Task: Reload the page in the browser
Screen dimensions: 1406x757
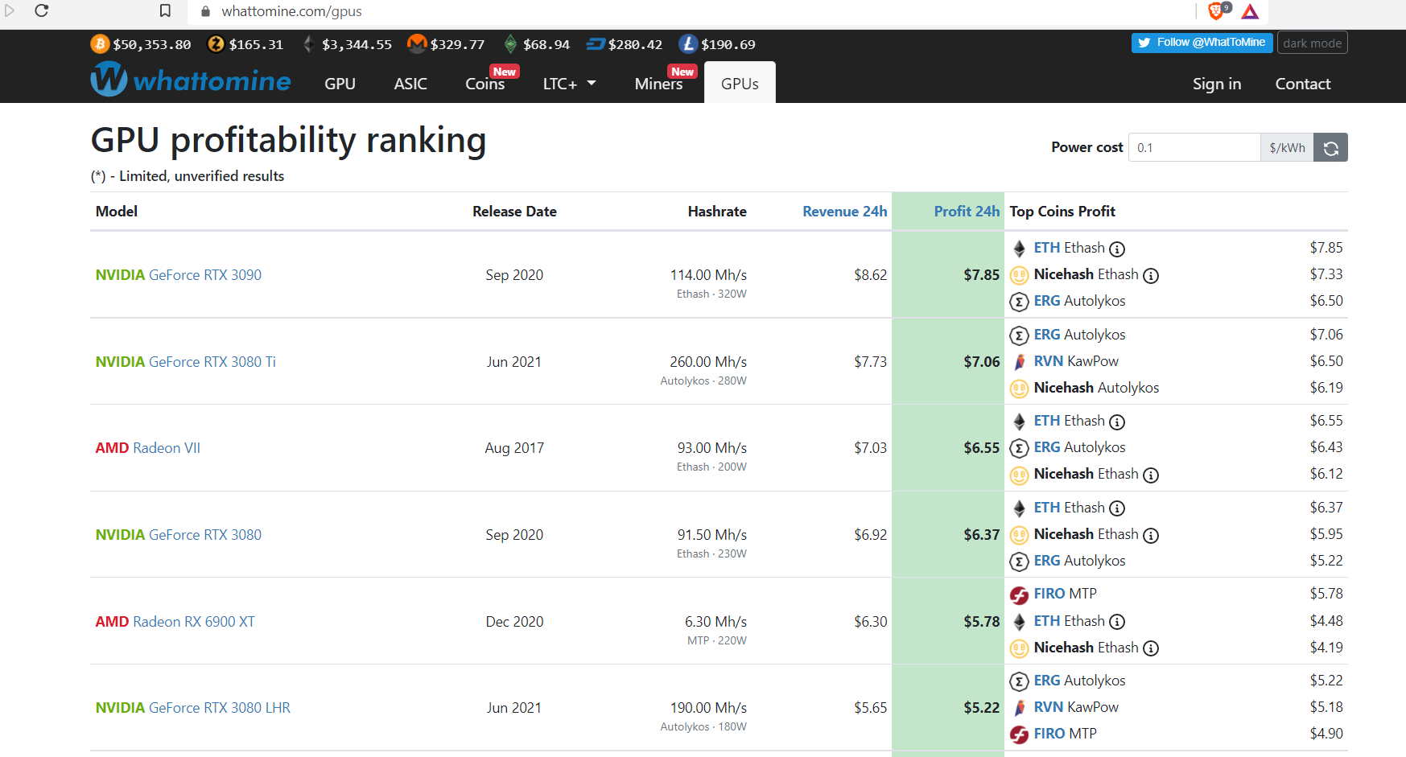Action: click(42, 11)
